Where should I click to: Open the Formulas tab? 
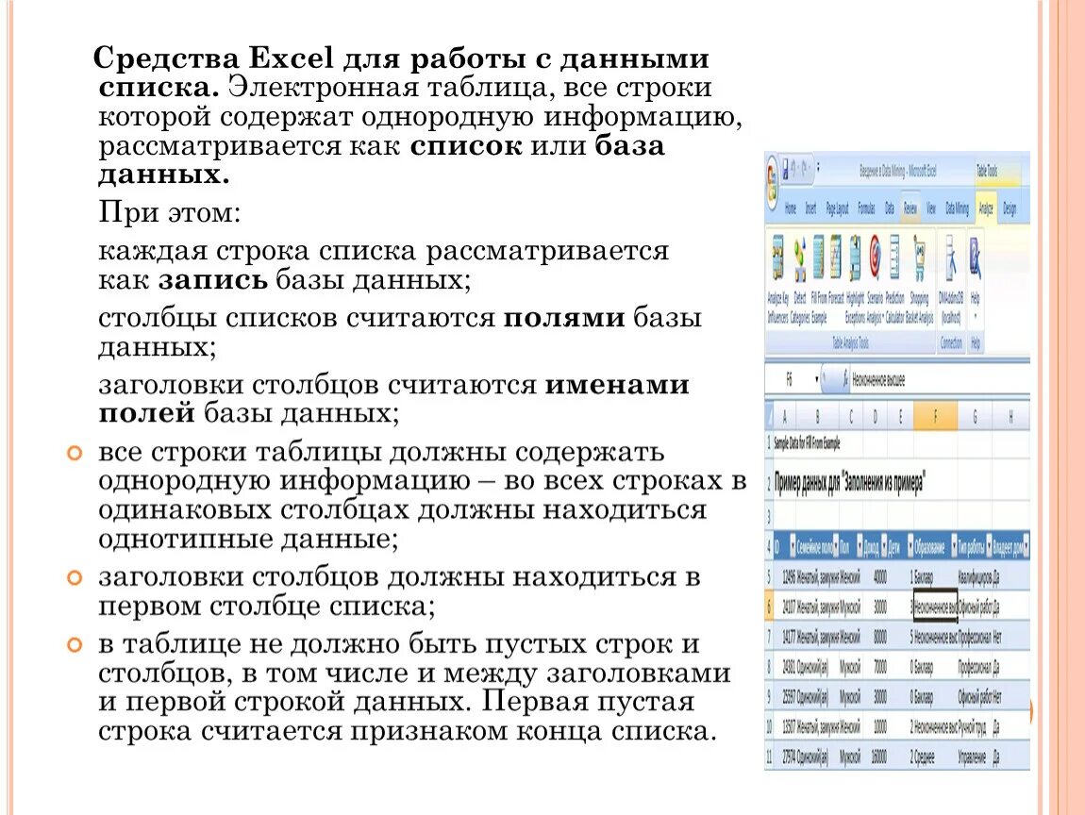click(x=867, y=208)
